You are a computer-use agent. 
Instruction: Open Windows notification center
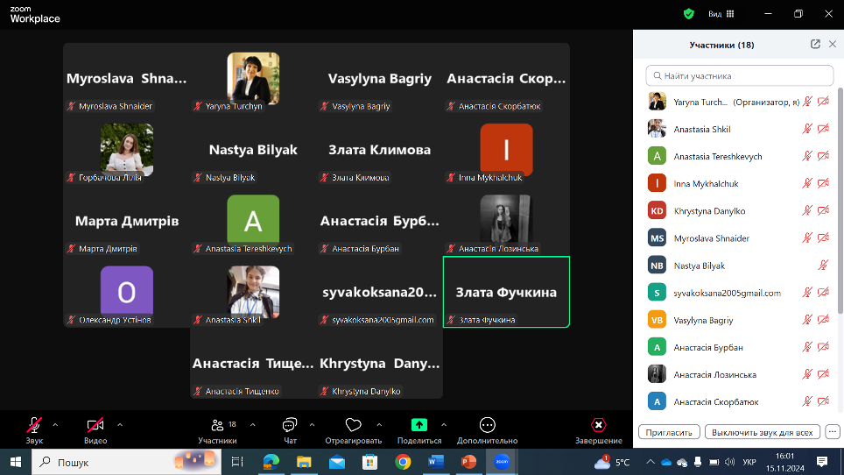(x=822, y=462)
